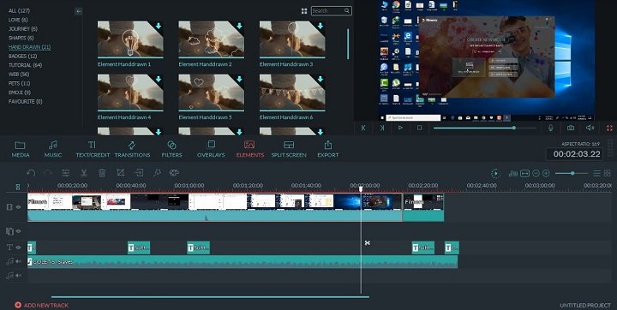Select the Emoji (9) category

20,92
